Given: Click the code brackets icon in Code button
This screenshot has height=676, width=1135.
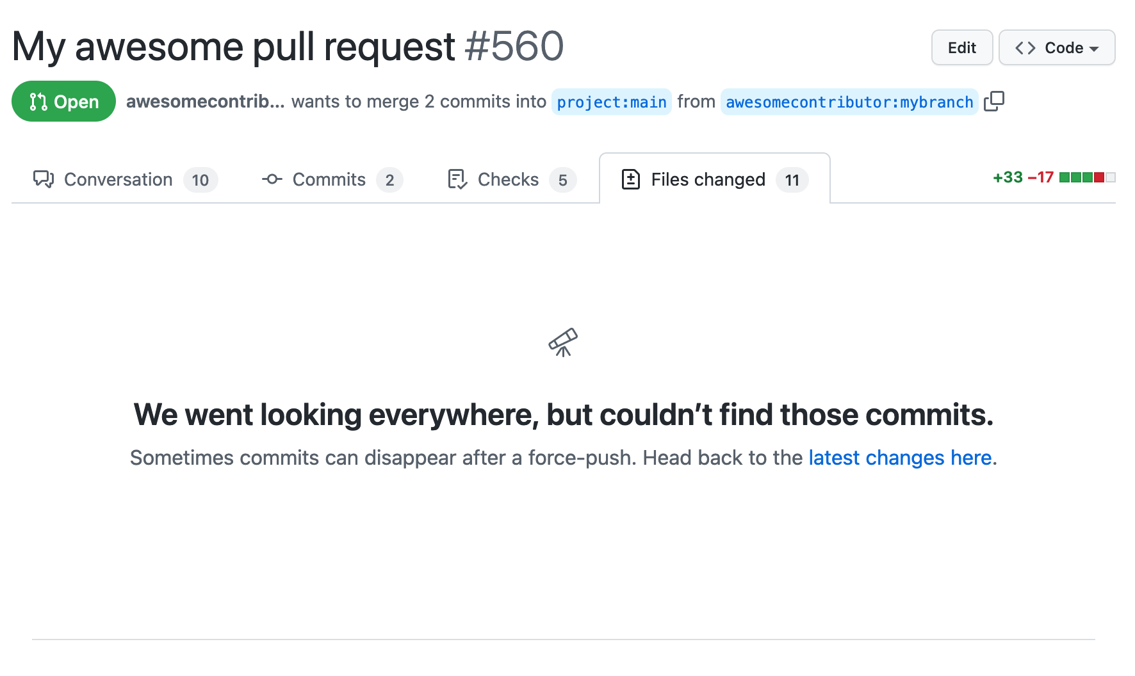Looking at the screenshot, I should click(x=1025, y=47).
